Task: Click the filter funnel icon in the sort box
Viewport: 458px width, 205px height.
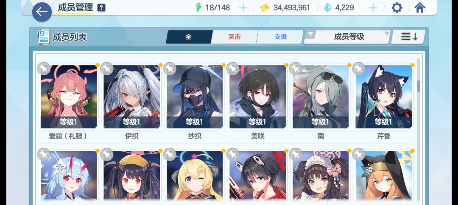Action: pos(310,35)
